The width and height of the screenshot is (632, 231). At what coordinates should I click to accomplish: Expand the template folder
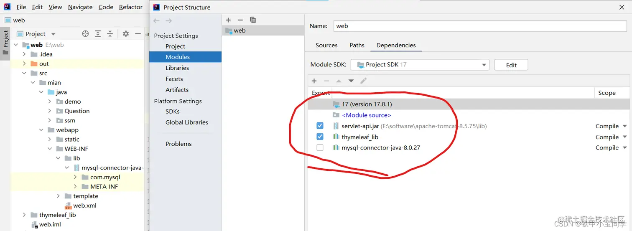[x=58, y=196]
